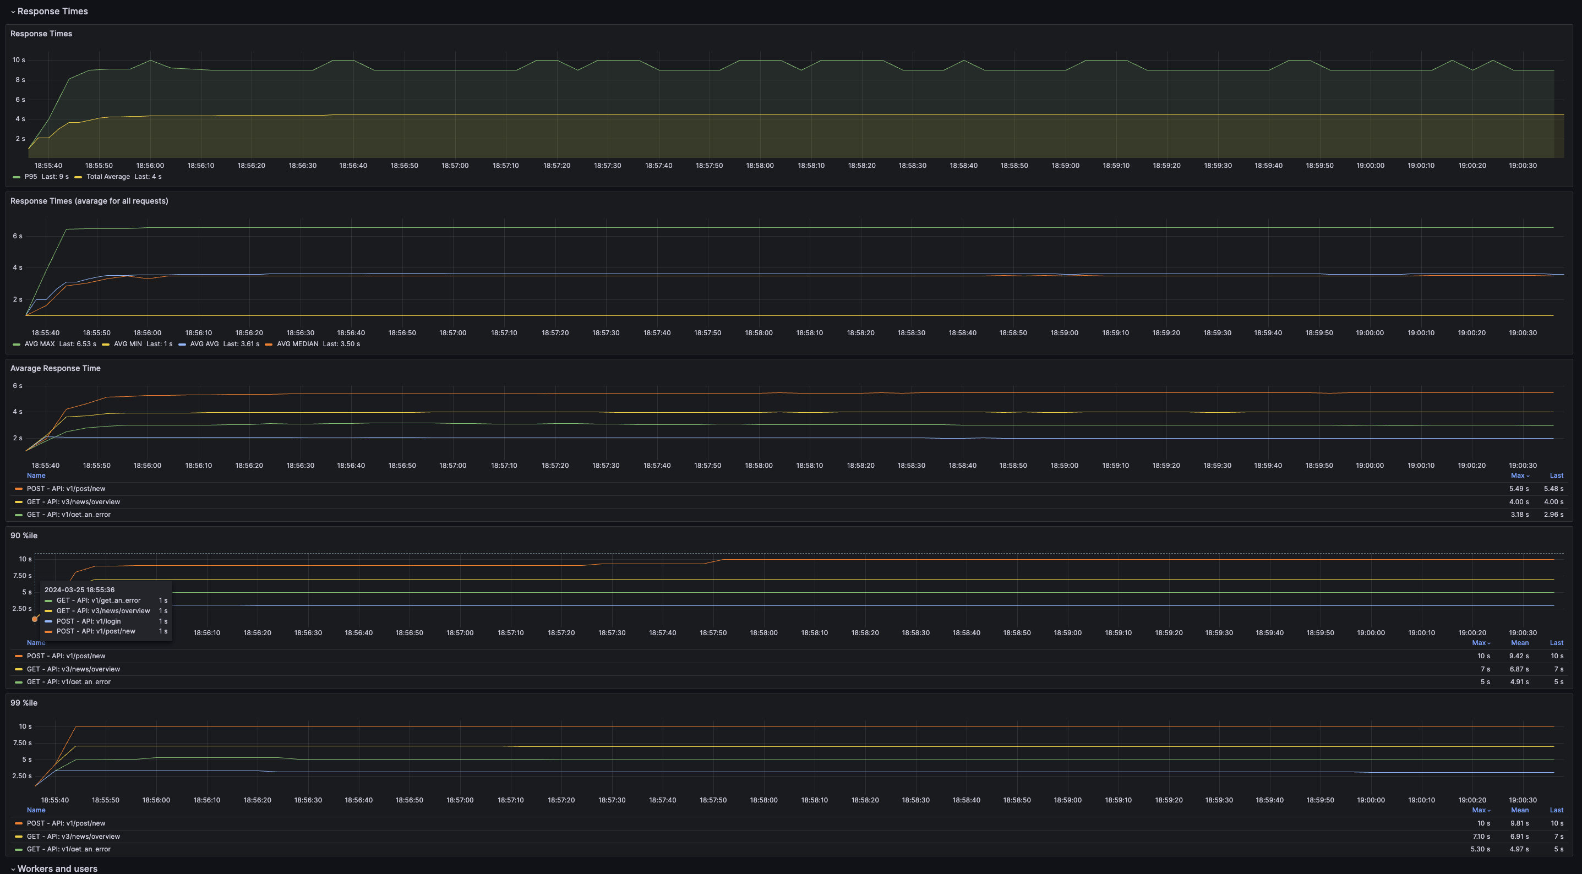Toggle the P95 series in legend

[31, 177]
